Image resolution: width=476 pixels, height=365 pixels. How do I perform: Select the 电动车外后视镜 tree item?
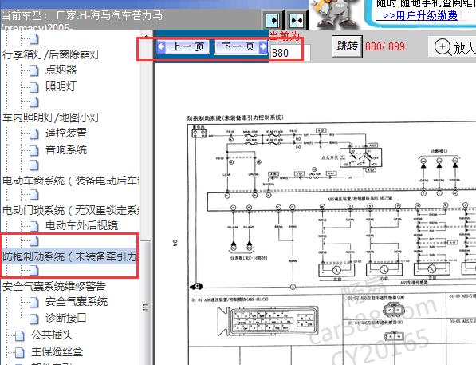81,225
